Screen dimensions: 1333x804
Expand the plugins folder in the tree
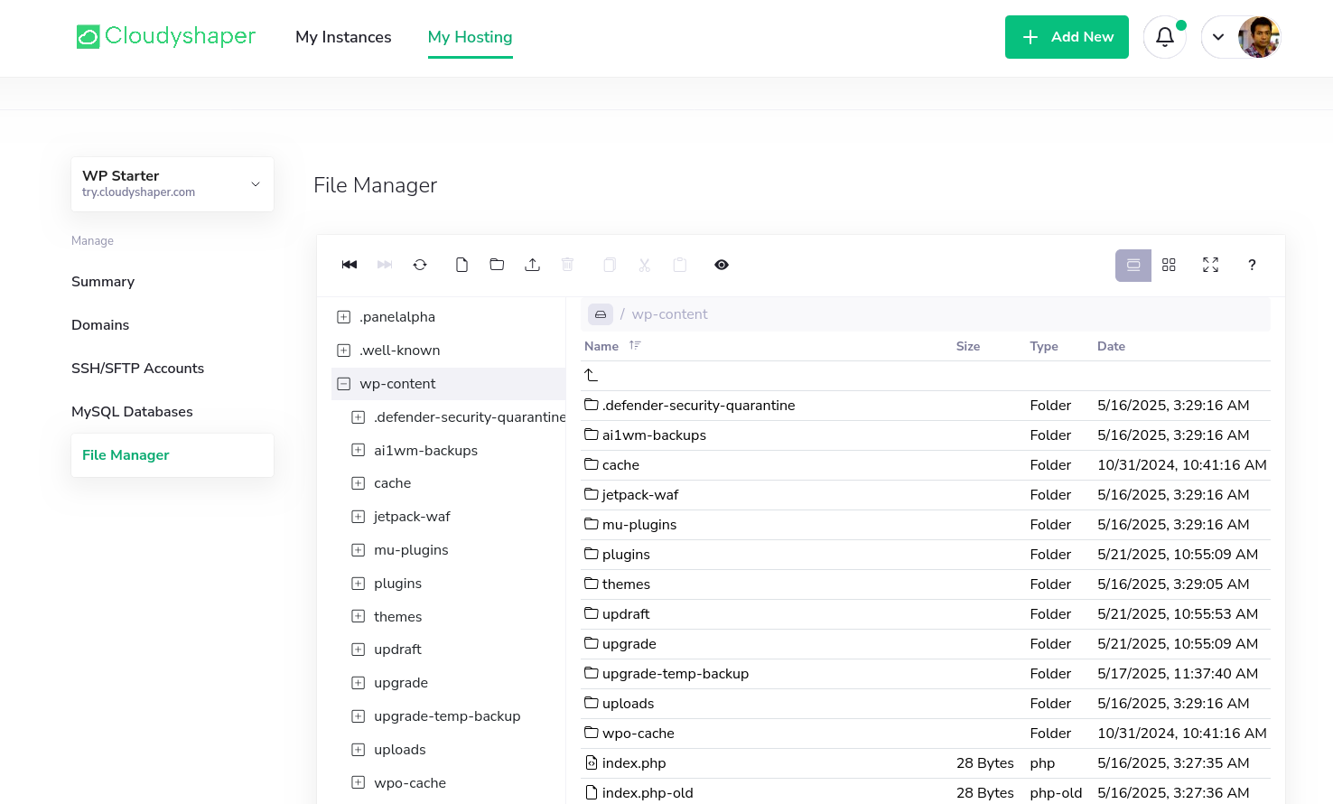point(358,583)
